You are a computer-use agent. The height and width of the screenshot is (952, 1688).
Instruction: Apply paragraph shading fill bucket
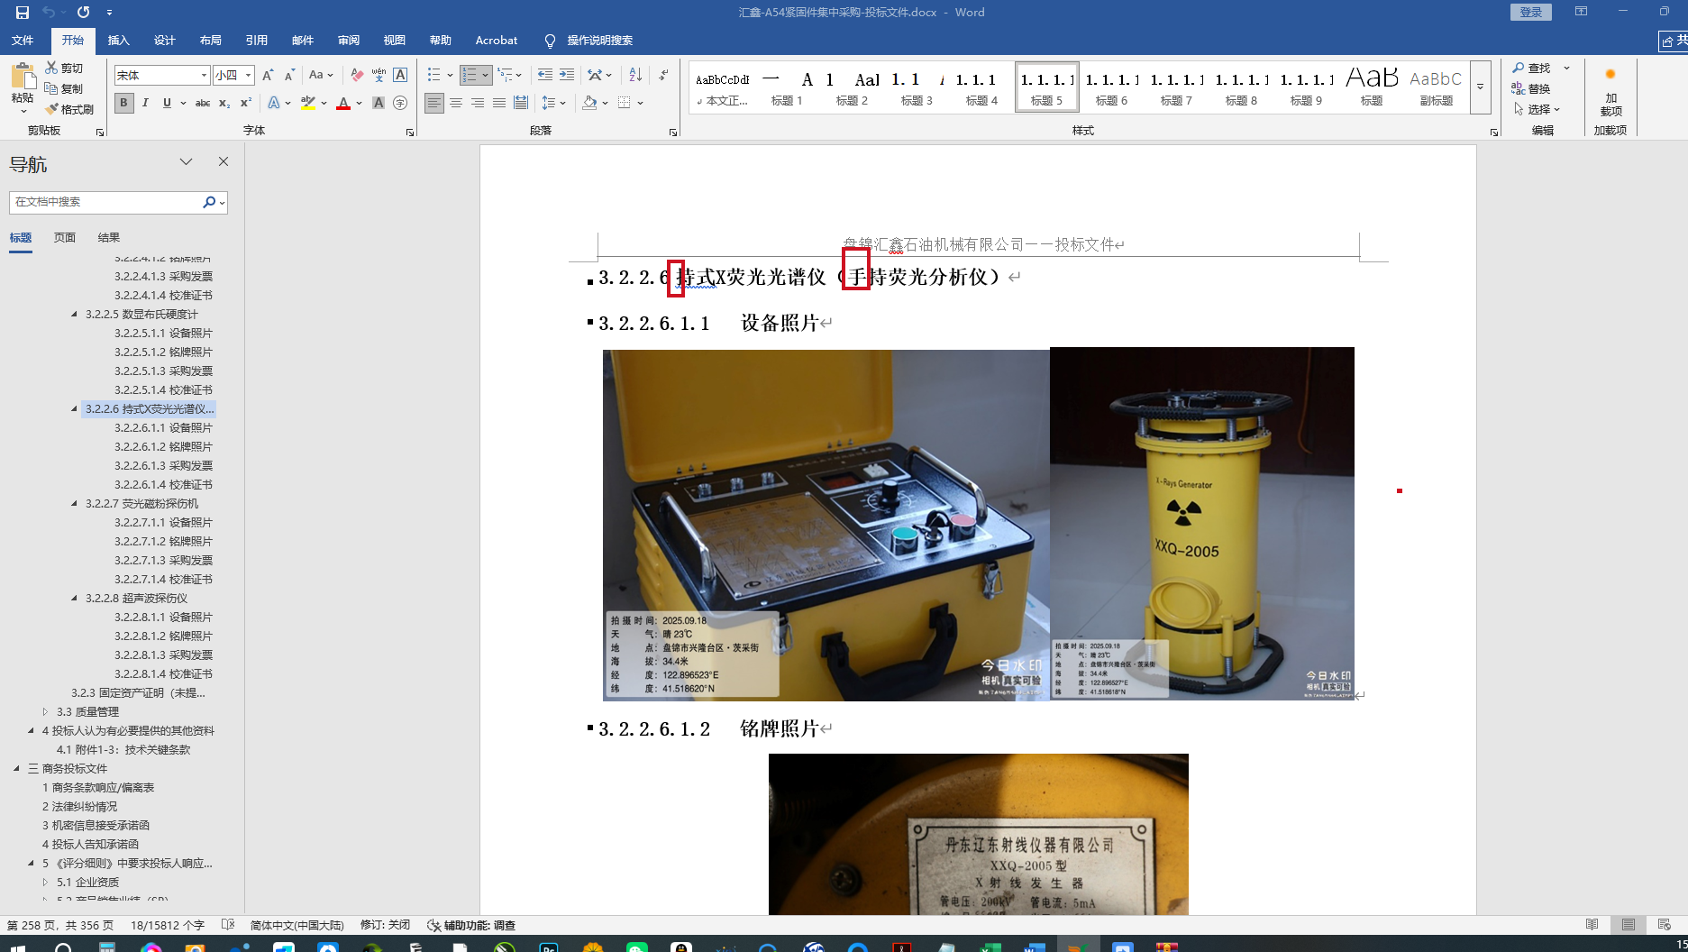click(589, 103)
